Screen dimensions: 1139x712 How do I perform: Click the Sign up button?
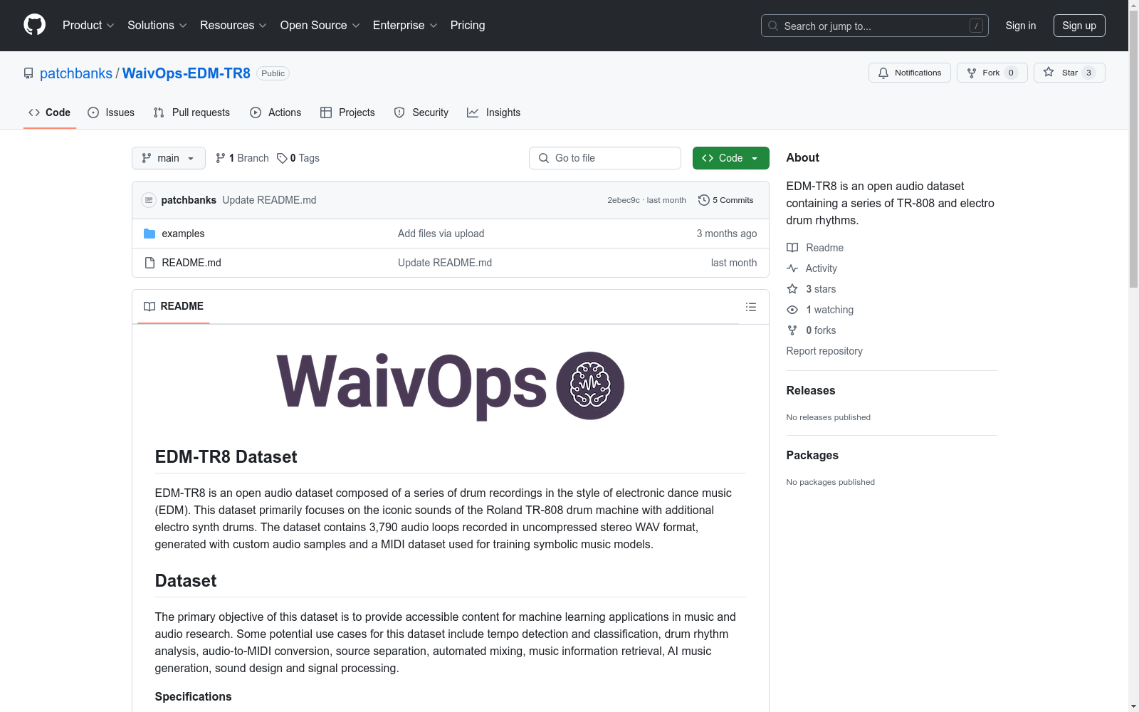[1079, 26]
